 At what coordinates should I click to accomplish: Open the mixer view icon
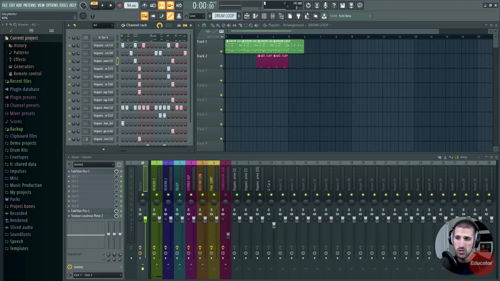coord(273,16)
